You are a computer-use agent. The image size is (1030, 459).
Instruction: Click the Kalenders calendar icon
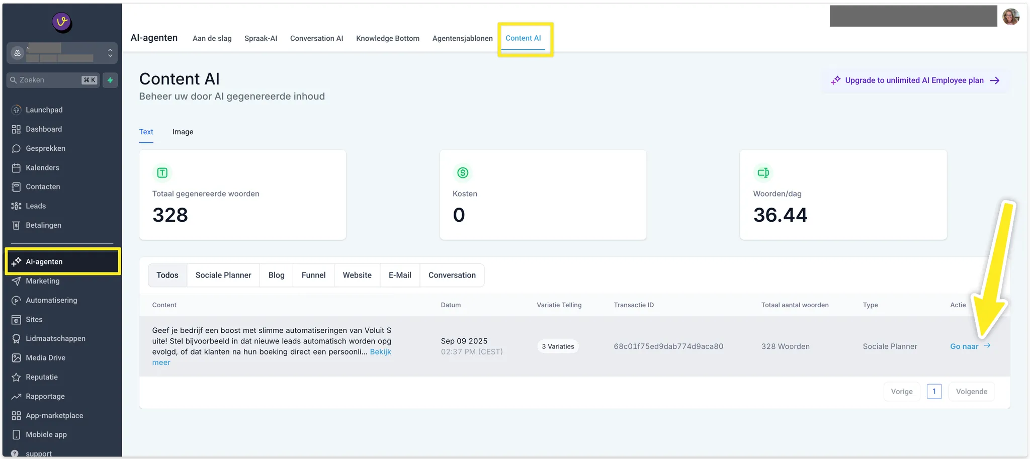[16, 167]
